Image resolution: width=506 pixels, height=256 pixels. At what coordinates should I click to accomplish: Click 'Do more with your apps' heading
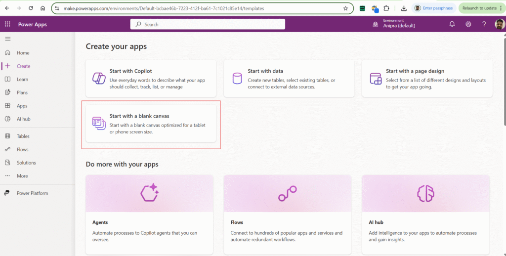click(122, 164)
